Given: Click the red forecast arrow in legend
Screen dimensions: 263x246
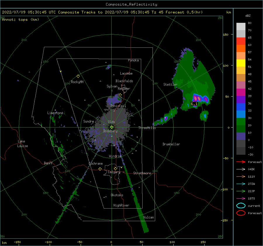Looking at the screenshot, I should click(241, 162).
